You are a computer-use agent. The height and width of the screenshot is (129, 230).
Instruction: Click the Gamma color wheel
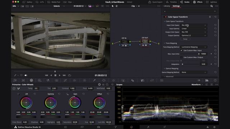[51, 103]
